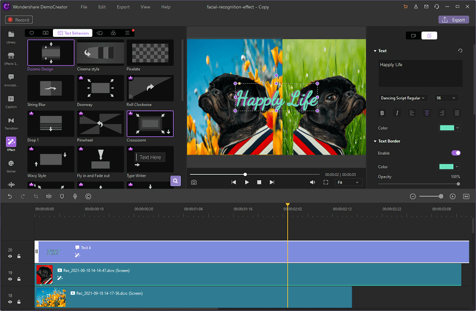
Task: Collapse the Text Border section
Action: click(x=375, y=141)
